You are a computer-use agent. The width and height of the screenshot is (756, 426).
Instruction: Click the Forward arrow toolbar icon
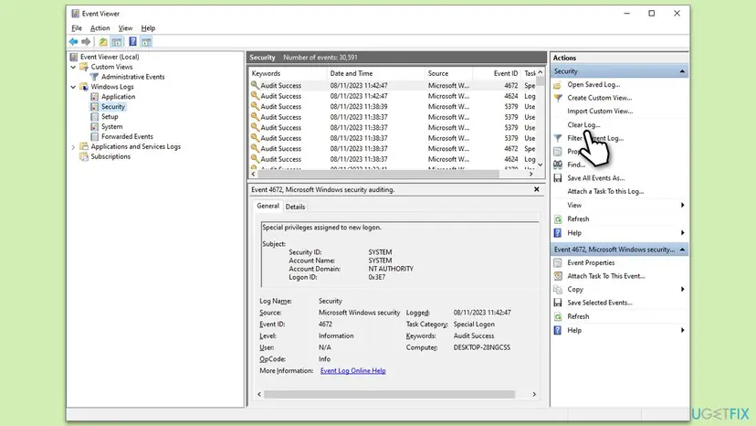click(x=86, y=42)
